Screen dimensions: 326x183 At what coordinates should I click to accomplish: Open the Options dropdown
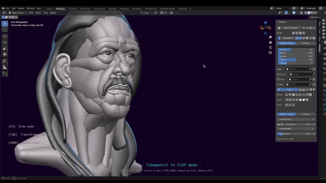point(315,17)
